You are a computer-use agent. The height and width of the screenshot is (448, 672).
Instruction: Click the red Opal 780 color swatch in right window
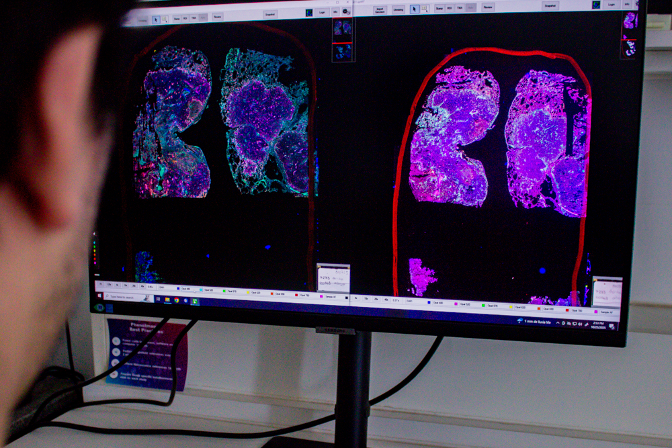coord(568,310)
